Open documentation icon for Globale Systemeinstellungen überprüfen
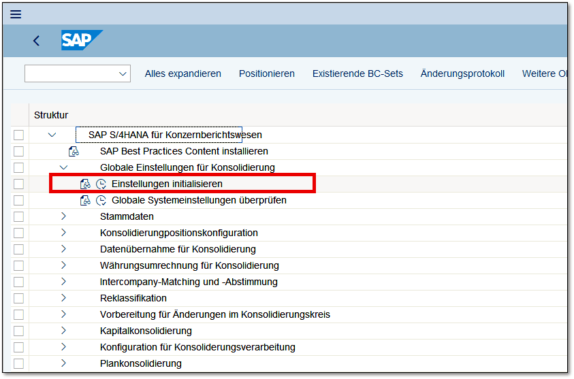Viewport: 574px width, 379px height. 85,200
